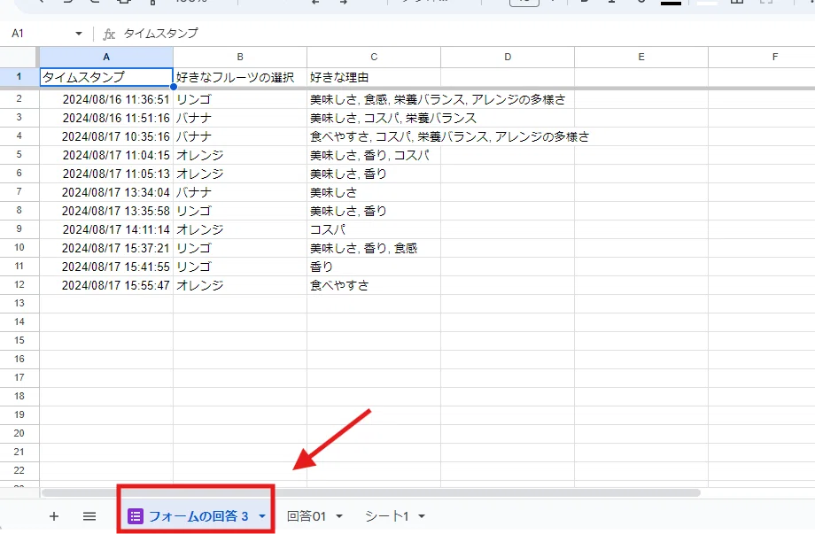815x534 pixels.
Task: Click the cell 美味しさ, 食感, 栄養バランス, アレンジの多様さ
Action: (x=374, y=99)
